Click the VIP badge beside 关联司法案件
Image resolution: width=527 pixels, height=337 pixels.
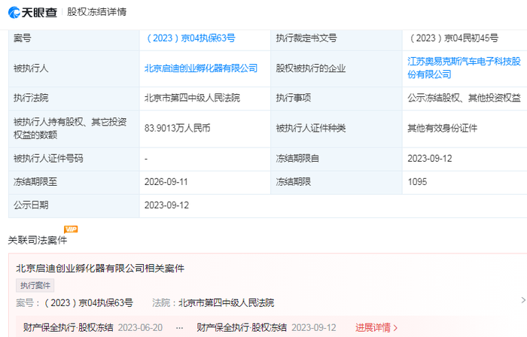tap(71, 229)
